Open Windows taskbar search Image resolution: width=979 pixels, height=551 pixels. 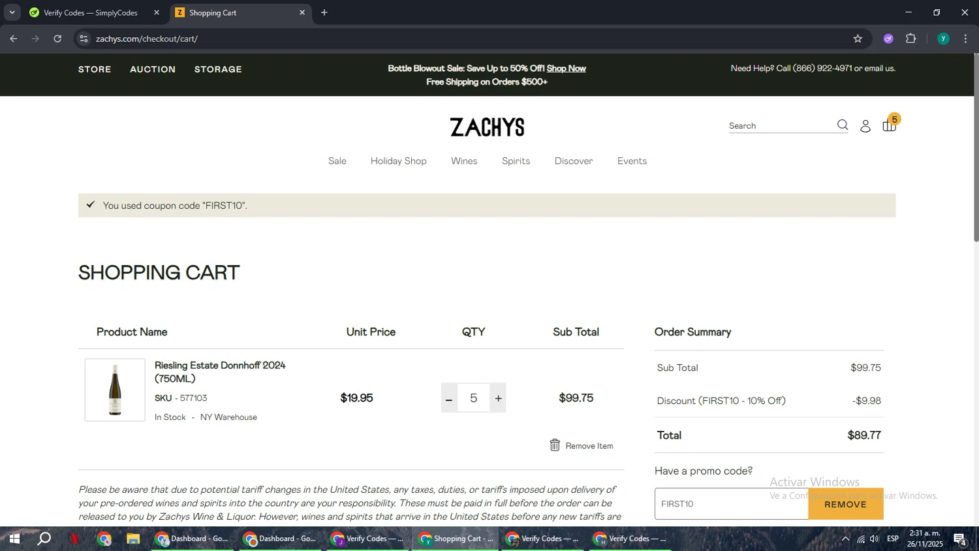tap(44, 539)
